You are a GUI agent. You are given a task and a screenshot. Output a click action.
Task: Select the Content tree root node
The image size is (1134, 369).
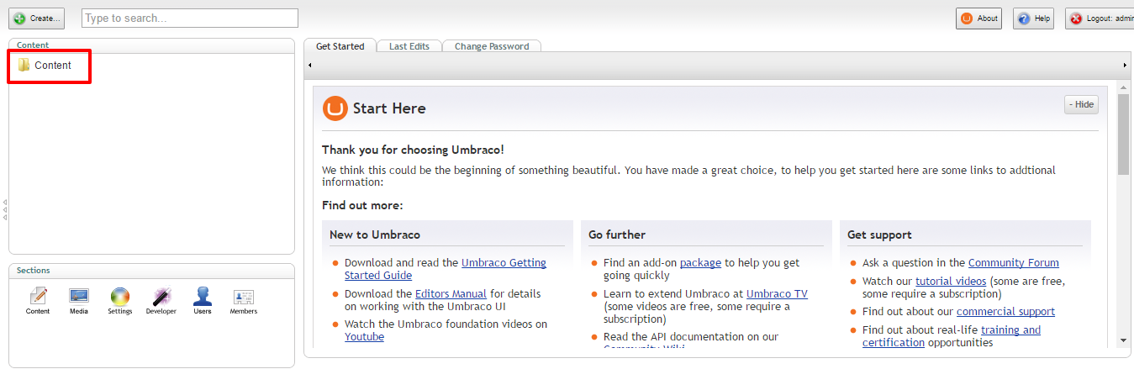[45, 65]
